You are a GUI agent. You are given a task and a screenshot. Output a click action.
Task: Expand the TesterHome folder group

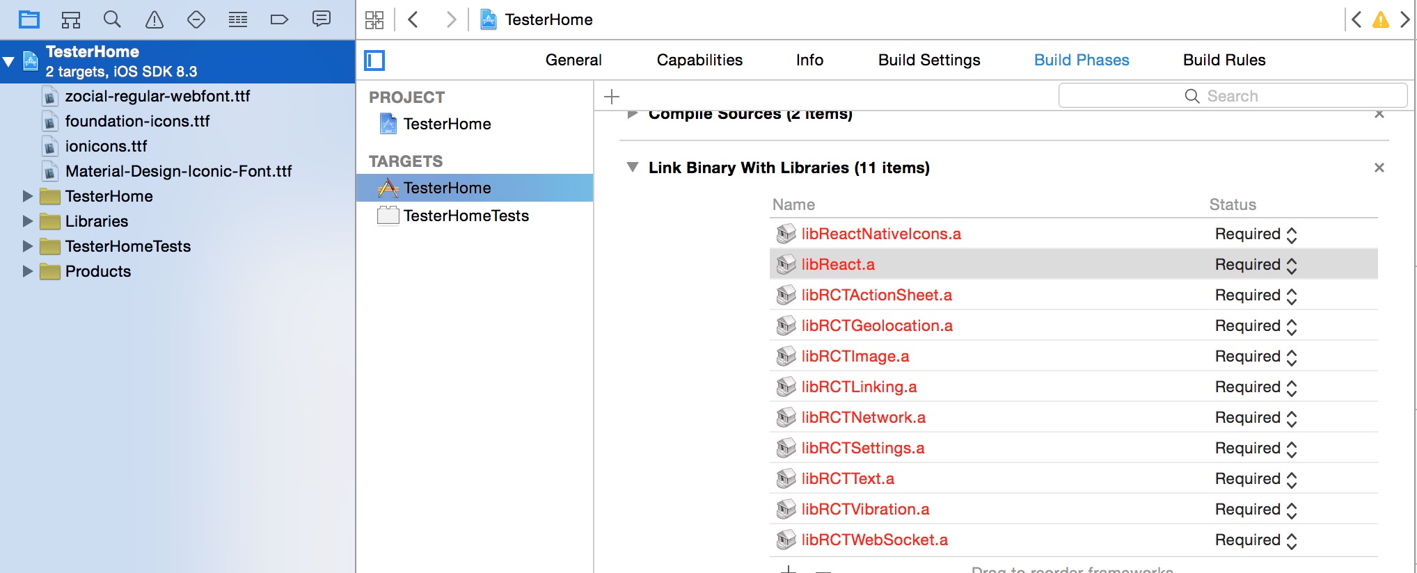[28, 196]
